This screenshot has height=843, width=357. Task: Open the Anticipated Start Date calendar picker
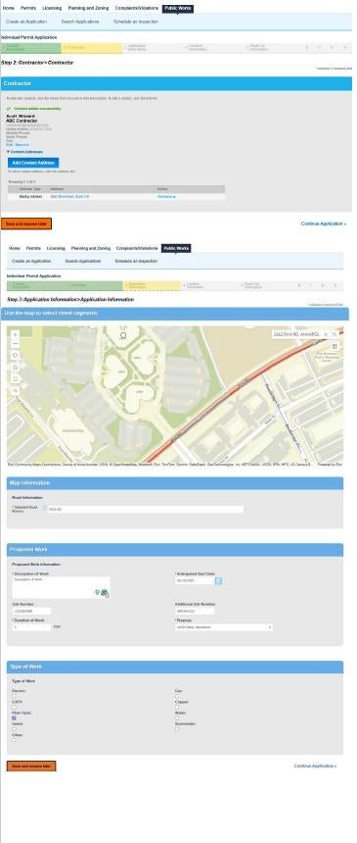coord(218,581)
